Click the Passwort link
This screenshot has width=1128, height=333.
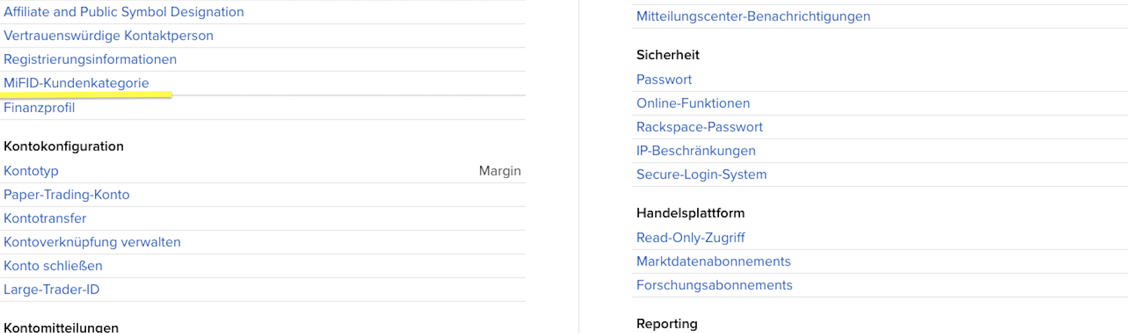[x=664, y=79]
